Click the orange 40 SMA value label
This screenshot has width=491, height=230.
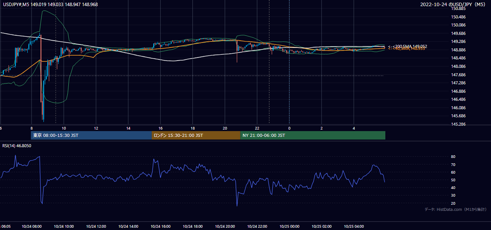coord(406,49)
